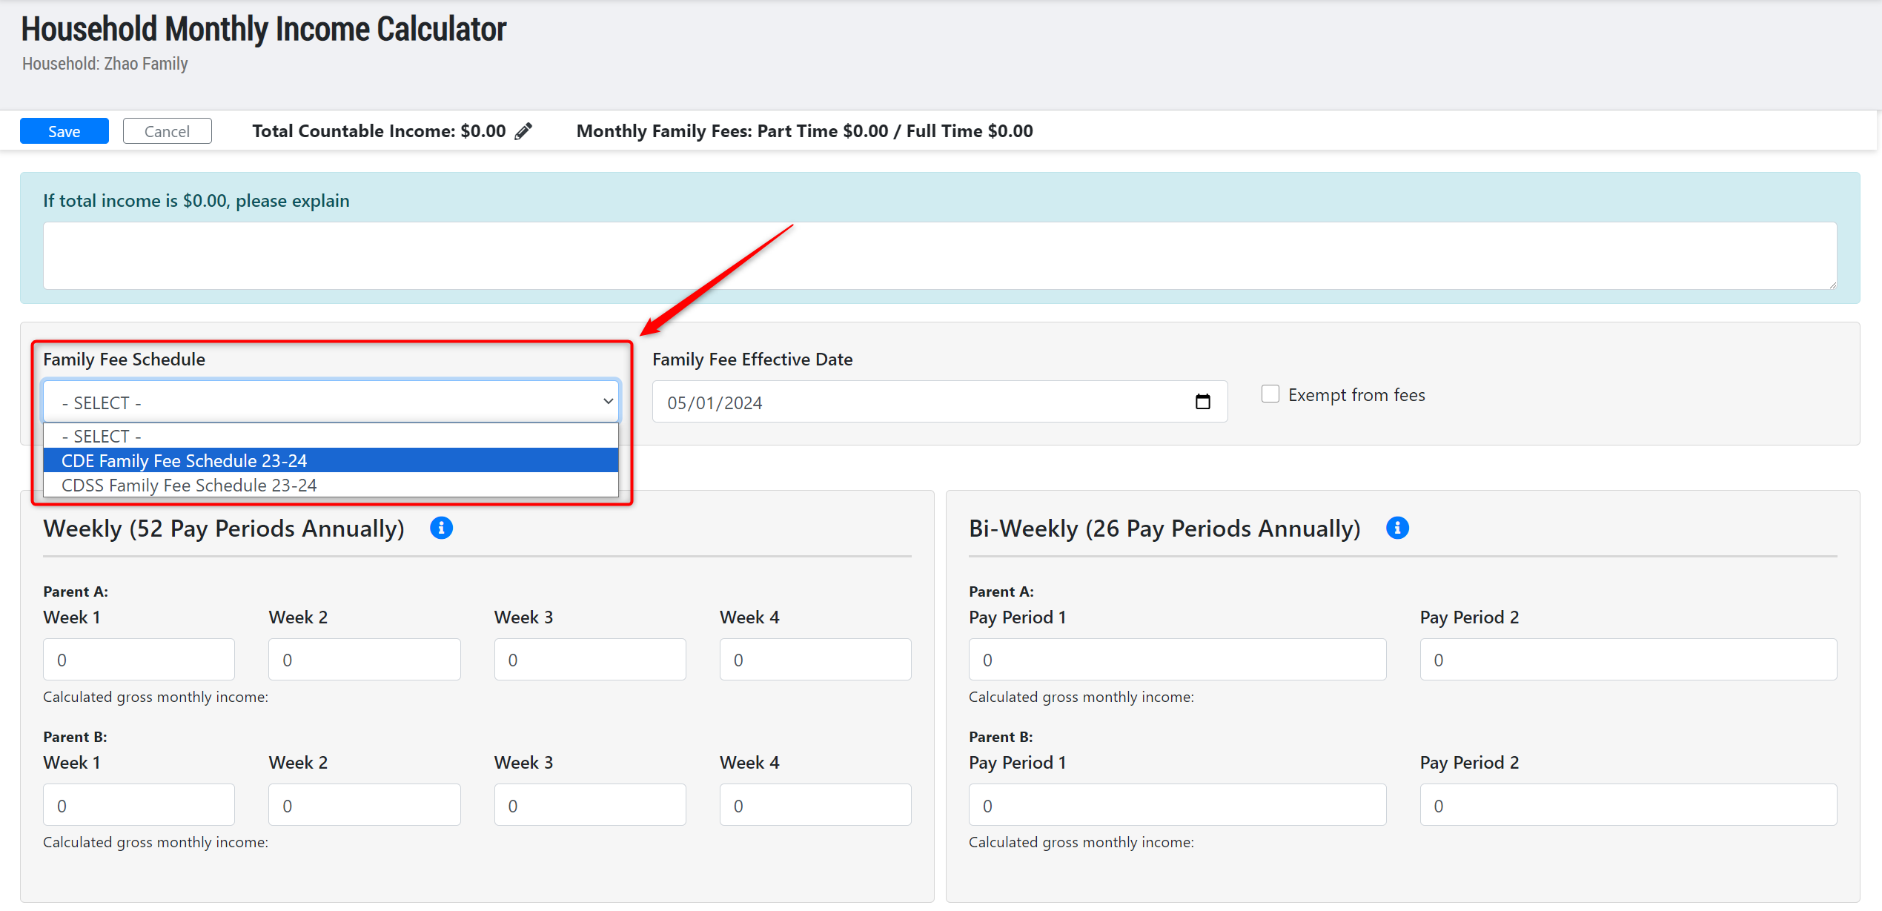
Task: Open the calendar picker icon in Effective Date
Action: coord(1202,402)
